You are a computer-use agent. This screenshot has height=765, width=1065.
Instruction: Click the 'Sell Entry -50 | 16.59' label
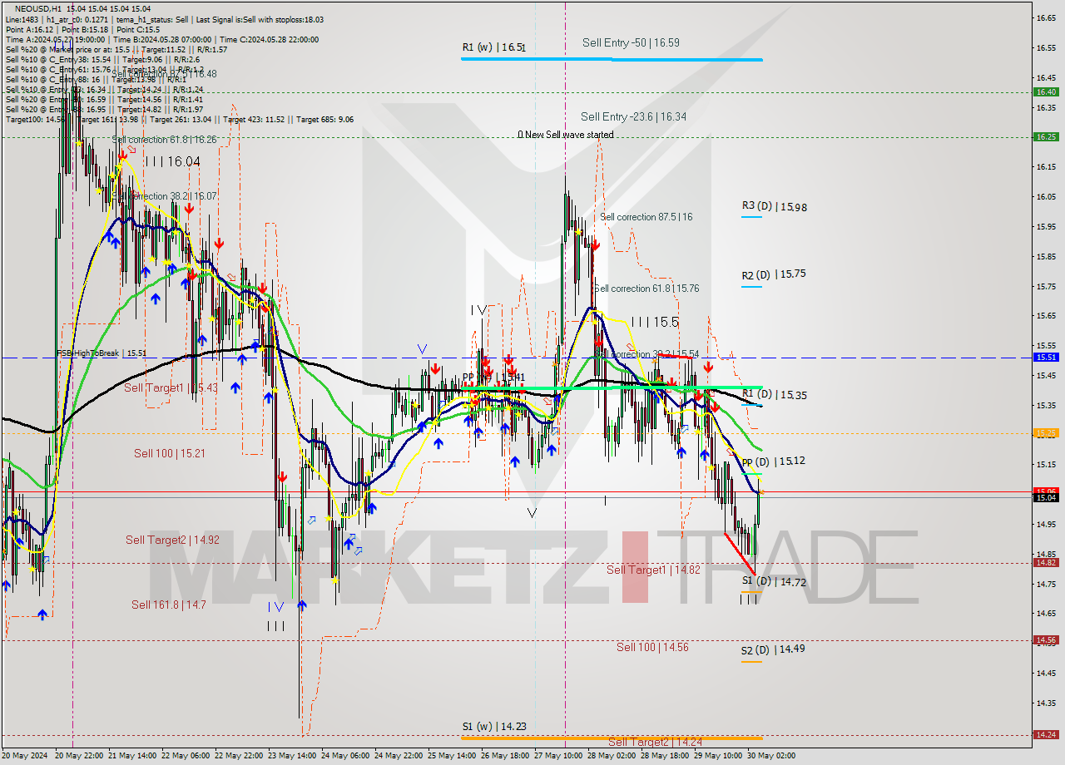[x=631, y=42]
